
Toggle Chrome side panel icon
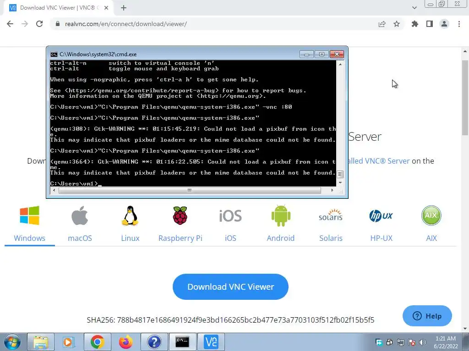click(x=430, y=24)
